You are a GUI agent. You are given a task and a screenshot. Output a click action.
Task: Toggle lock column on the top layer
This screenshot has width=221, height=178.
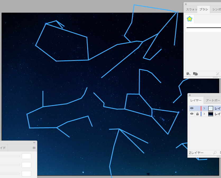(197, 108)
